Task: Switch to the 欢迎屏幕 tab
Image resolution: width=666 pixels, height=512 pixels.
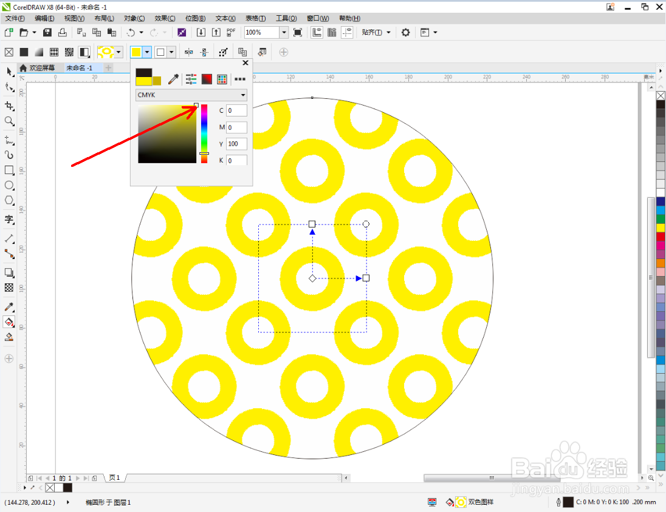Action: tap(38, 68)
